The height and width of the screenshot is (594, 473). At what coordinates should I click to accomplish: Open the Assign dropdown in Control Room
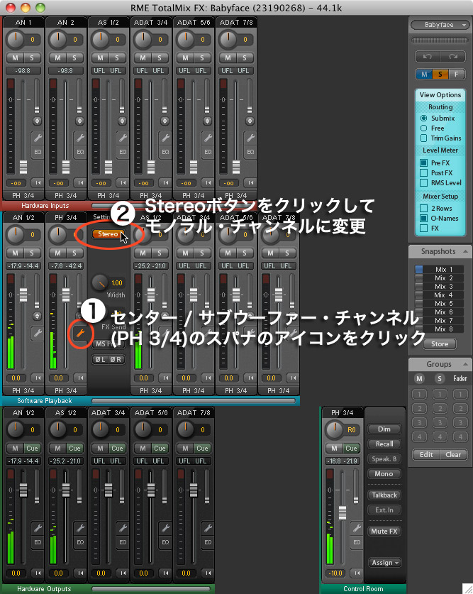(384, 562)
